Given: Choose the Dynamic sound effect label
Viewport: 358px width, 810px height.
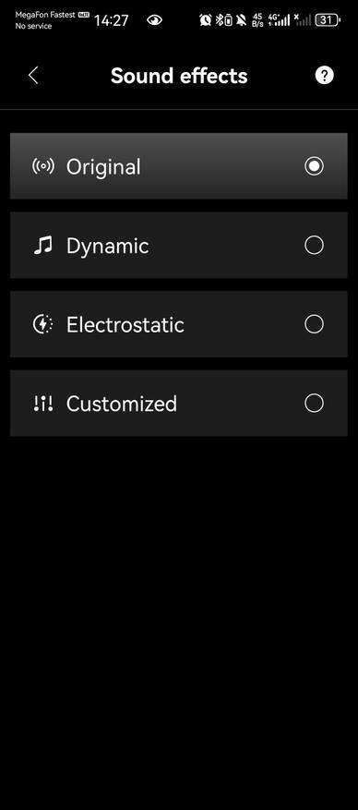Looking at the screenshot, I should pos(107,247).
